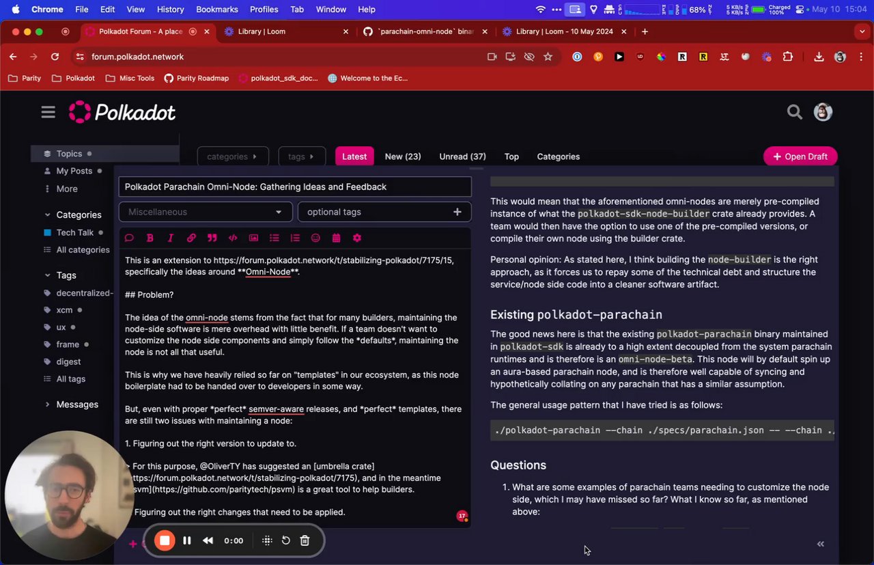Insert a numbered list in the composer
874x565 pixels.
[295, 238]
